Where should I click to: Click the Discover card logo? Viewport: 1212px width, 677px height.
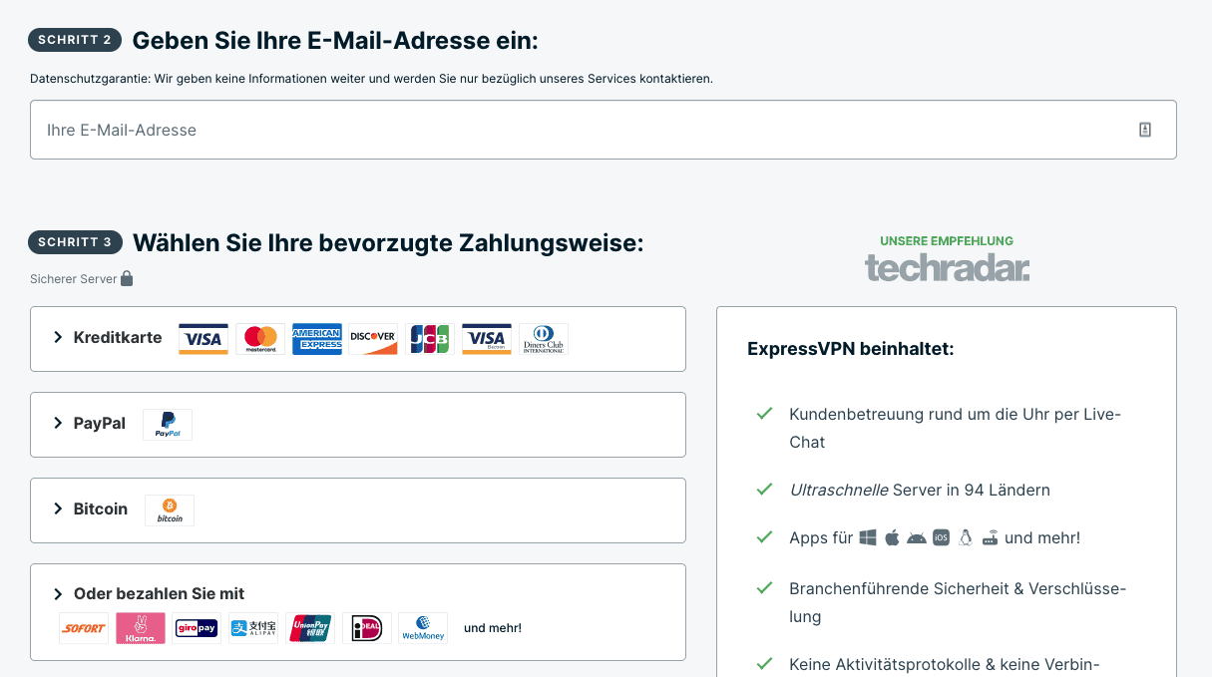374,339
